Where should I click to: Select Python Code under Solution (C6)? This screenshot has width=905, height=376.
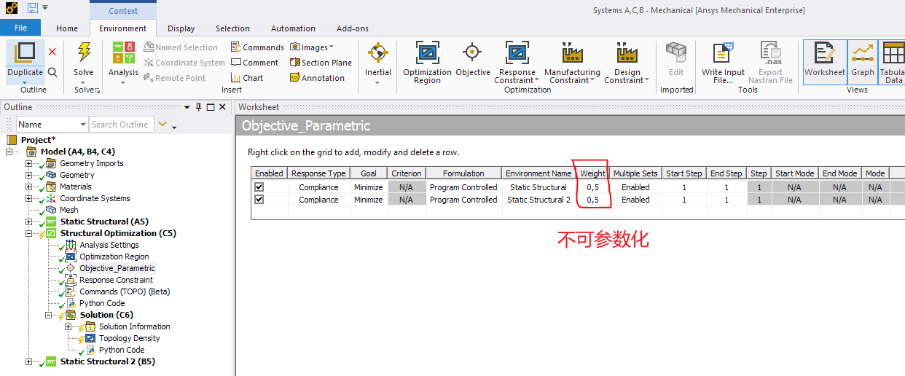(122, 350)
